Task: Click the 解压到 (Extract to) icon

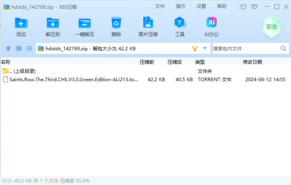Action: click(53, 23)
